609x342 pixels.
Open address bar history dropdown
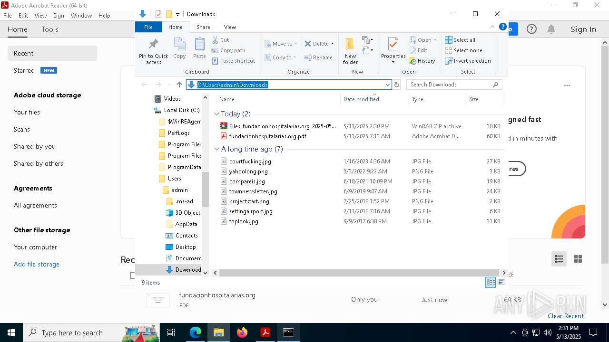click(388, 85)
